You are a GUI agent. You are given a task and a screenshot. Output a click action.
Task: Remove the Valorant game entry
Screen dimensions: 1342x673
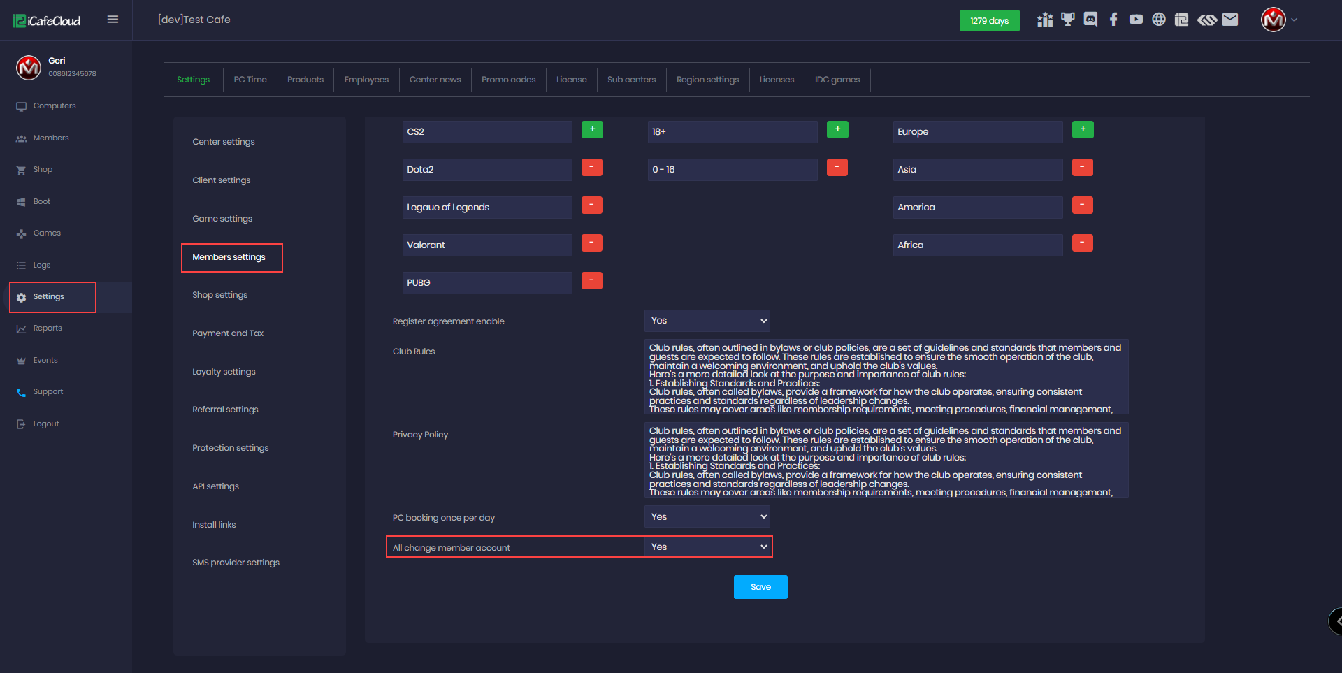[592, 243]
